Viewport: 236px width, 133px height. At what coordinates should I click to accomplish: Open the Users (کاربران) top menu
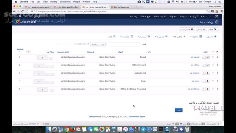194,16
